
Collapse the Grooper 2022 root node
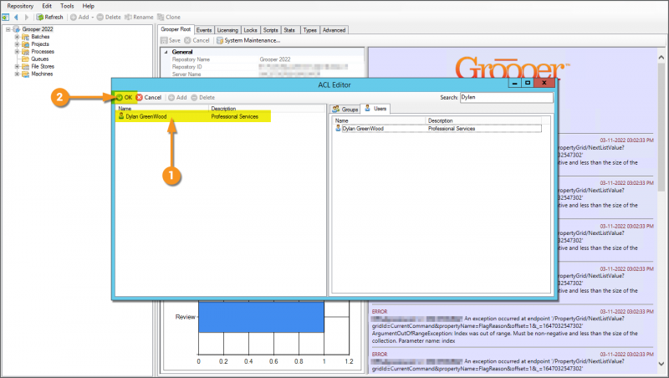8,29
